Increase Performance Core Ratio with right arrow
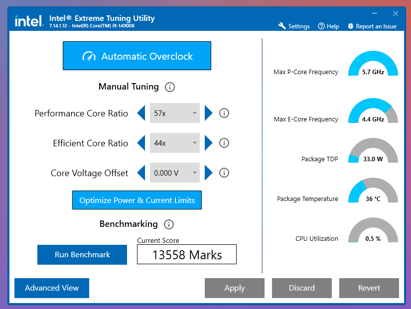The width and height of the screenshot is (411, 309). tap(209, 113)
